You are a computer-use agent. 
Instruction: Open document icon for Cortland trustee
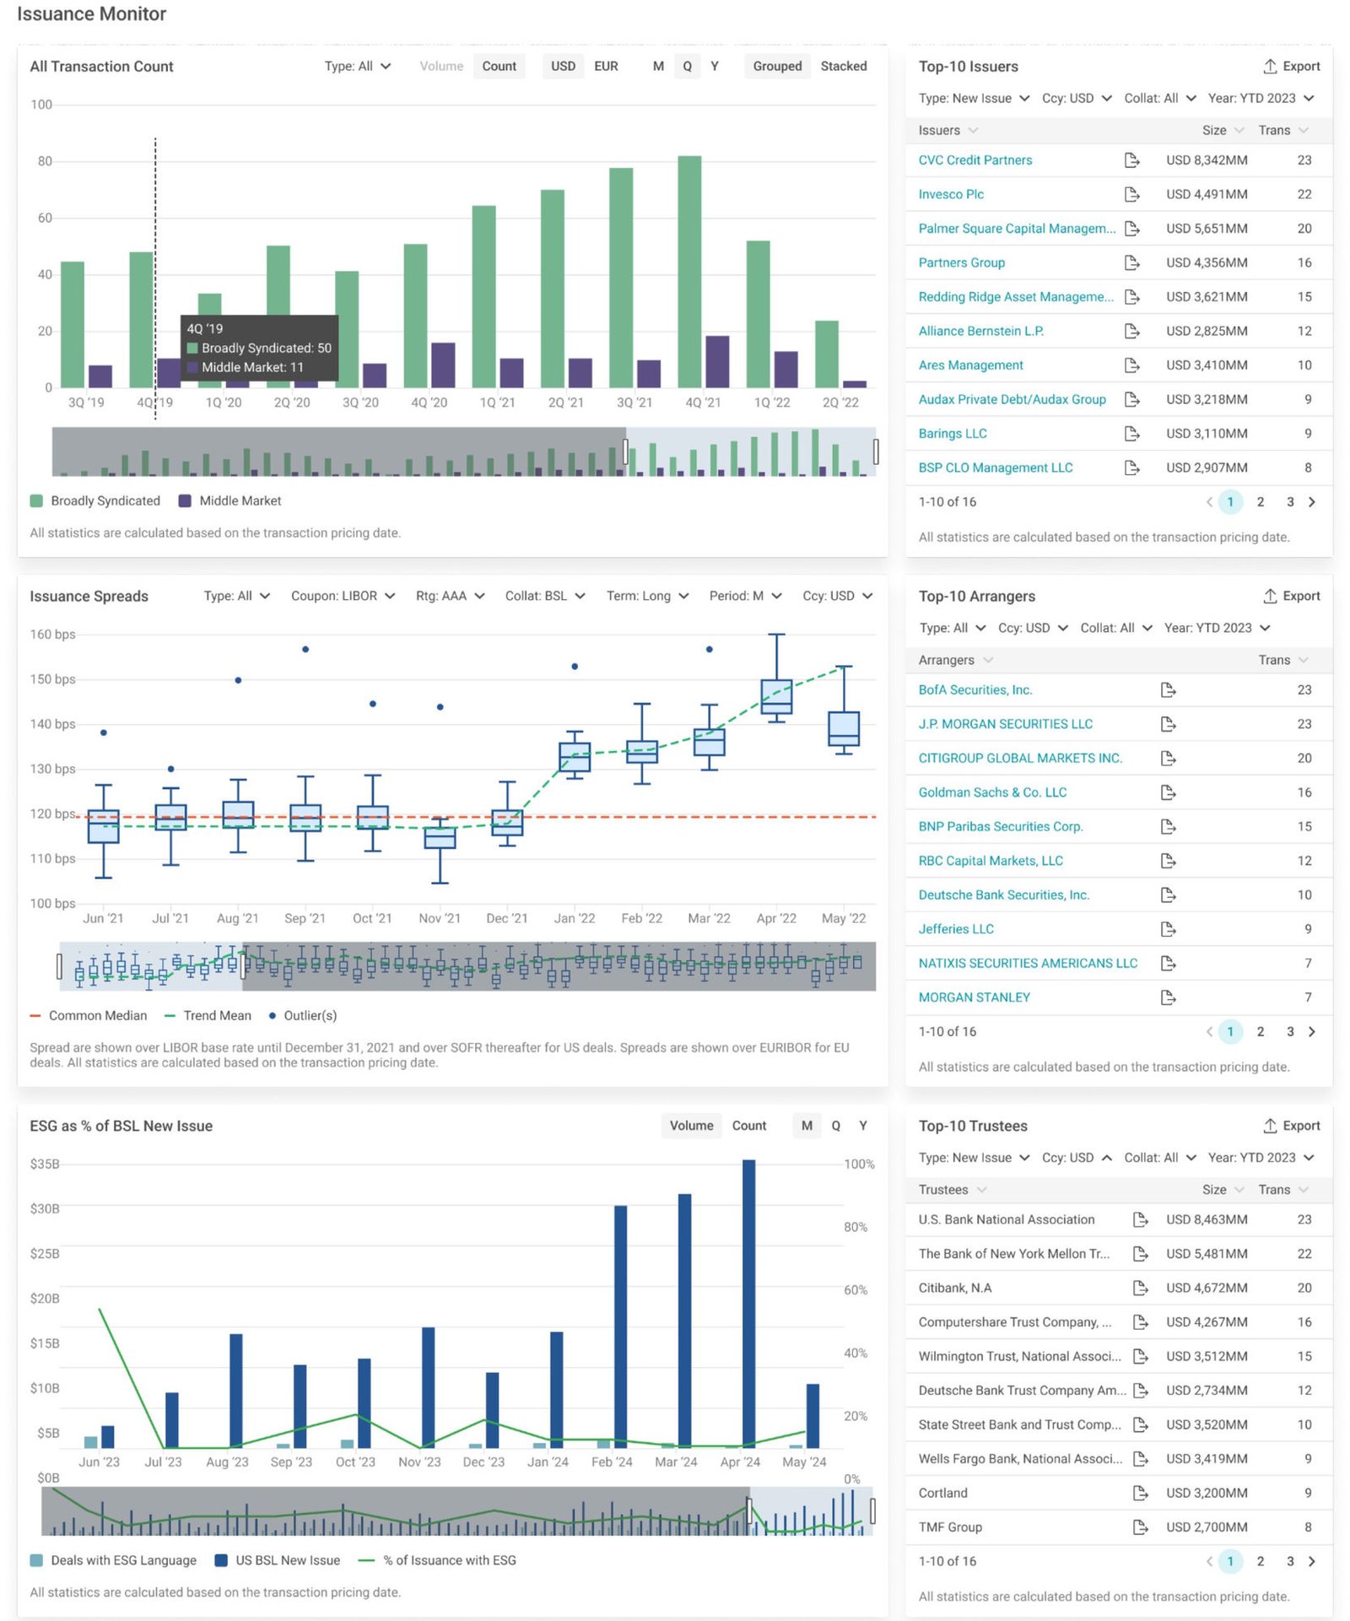[1140, 1493]
